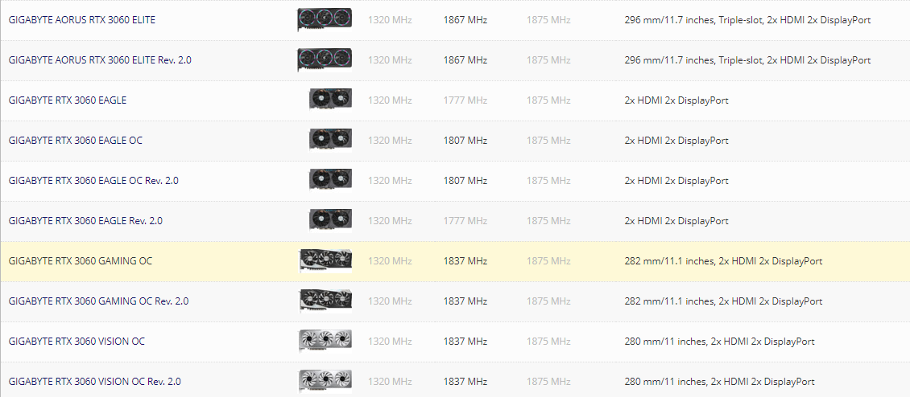Image resolution: width=910 pixels, height=397 pixels.
Task: Open GIGABYTE RTX 3060 EAGLE OC Rev. 2.0 link
Action: (93, 181)
